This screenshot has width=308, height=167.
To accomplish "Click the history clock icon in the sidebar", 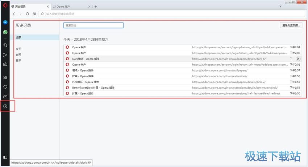I will [5, 106].
